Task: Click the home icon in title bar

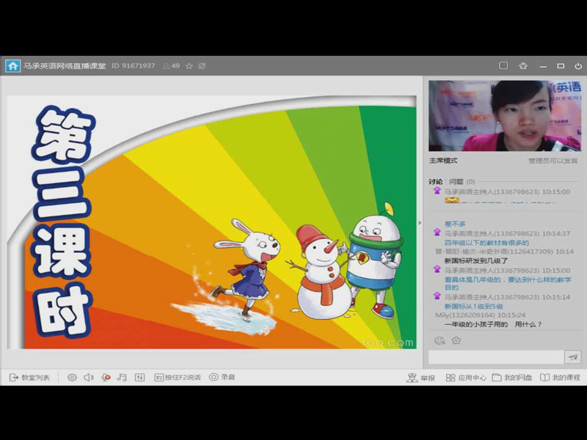Action: click(12, 66)
